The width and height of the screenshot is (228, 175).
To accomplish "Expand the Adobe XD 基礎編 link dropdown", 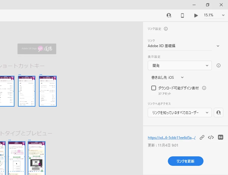I will 218,46.
